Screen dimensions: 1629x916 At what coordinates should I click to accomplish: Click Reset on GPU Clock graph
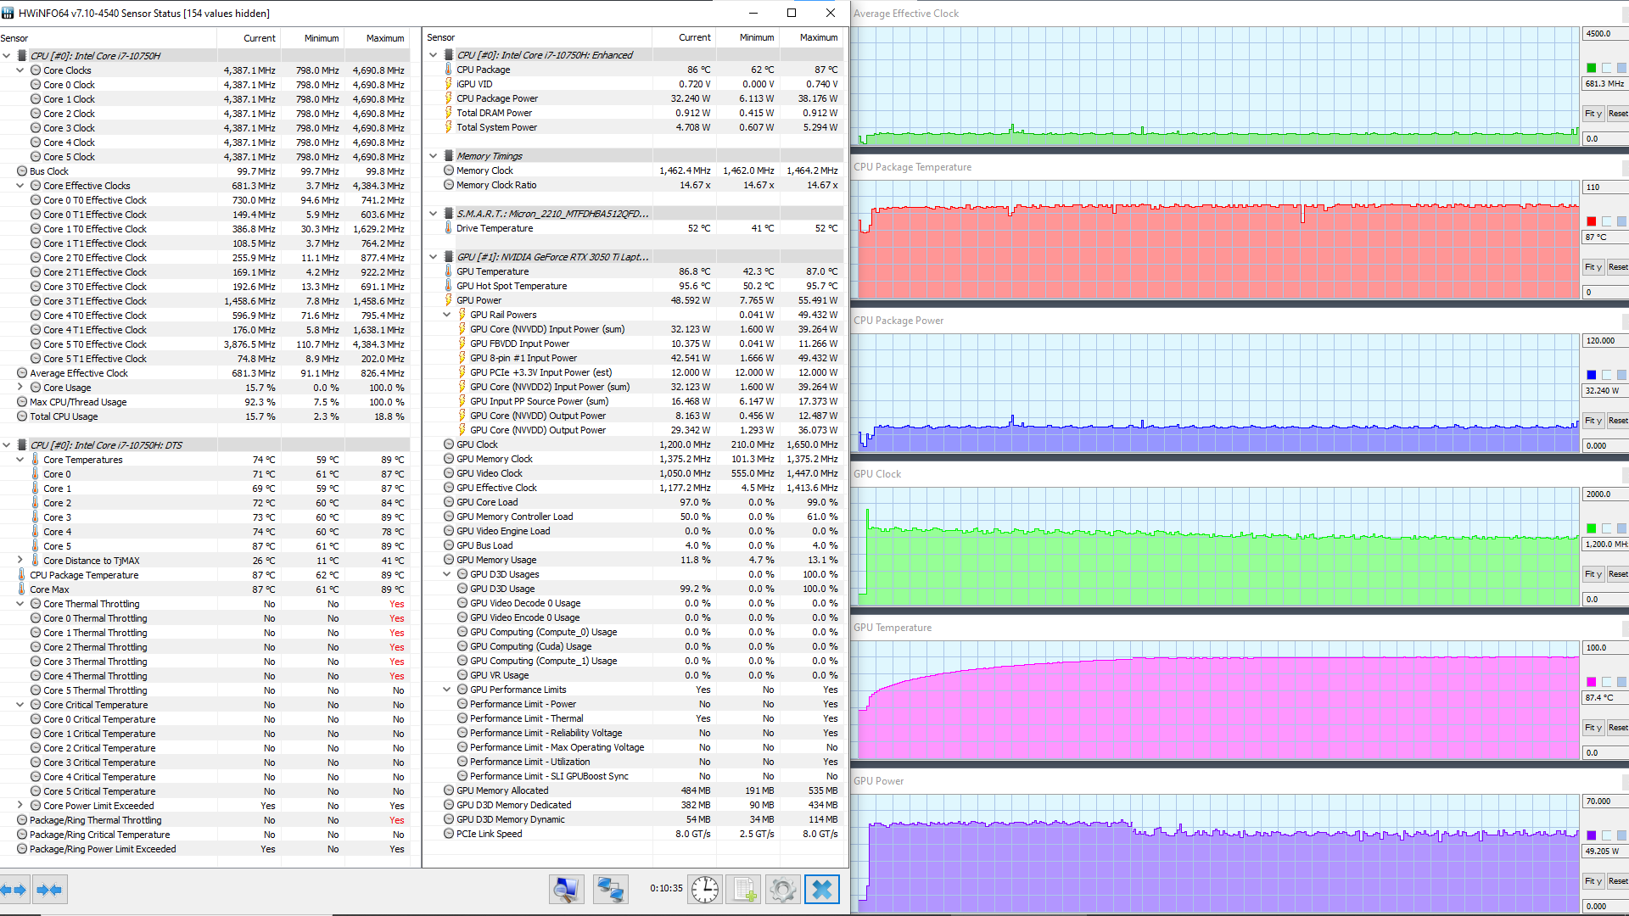click(x=1617, y=574)
